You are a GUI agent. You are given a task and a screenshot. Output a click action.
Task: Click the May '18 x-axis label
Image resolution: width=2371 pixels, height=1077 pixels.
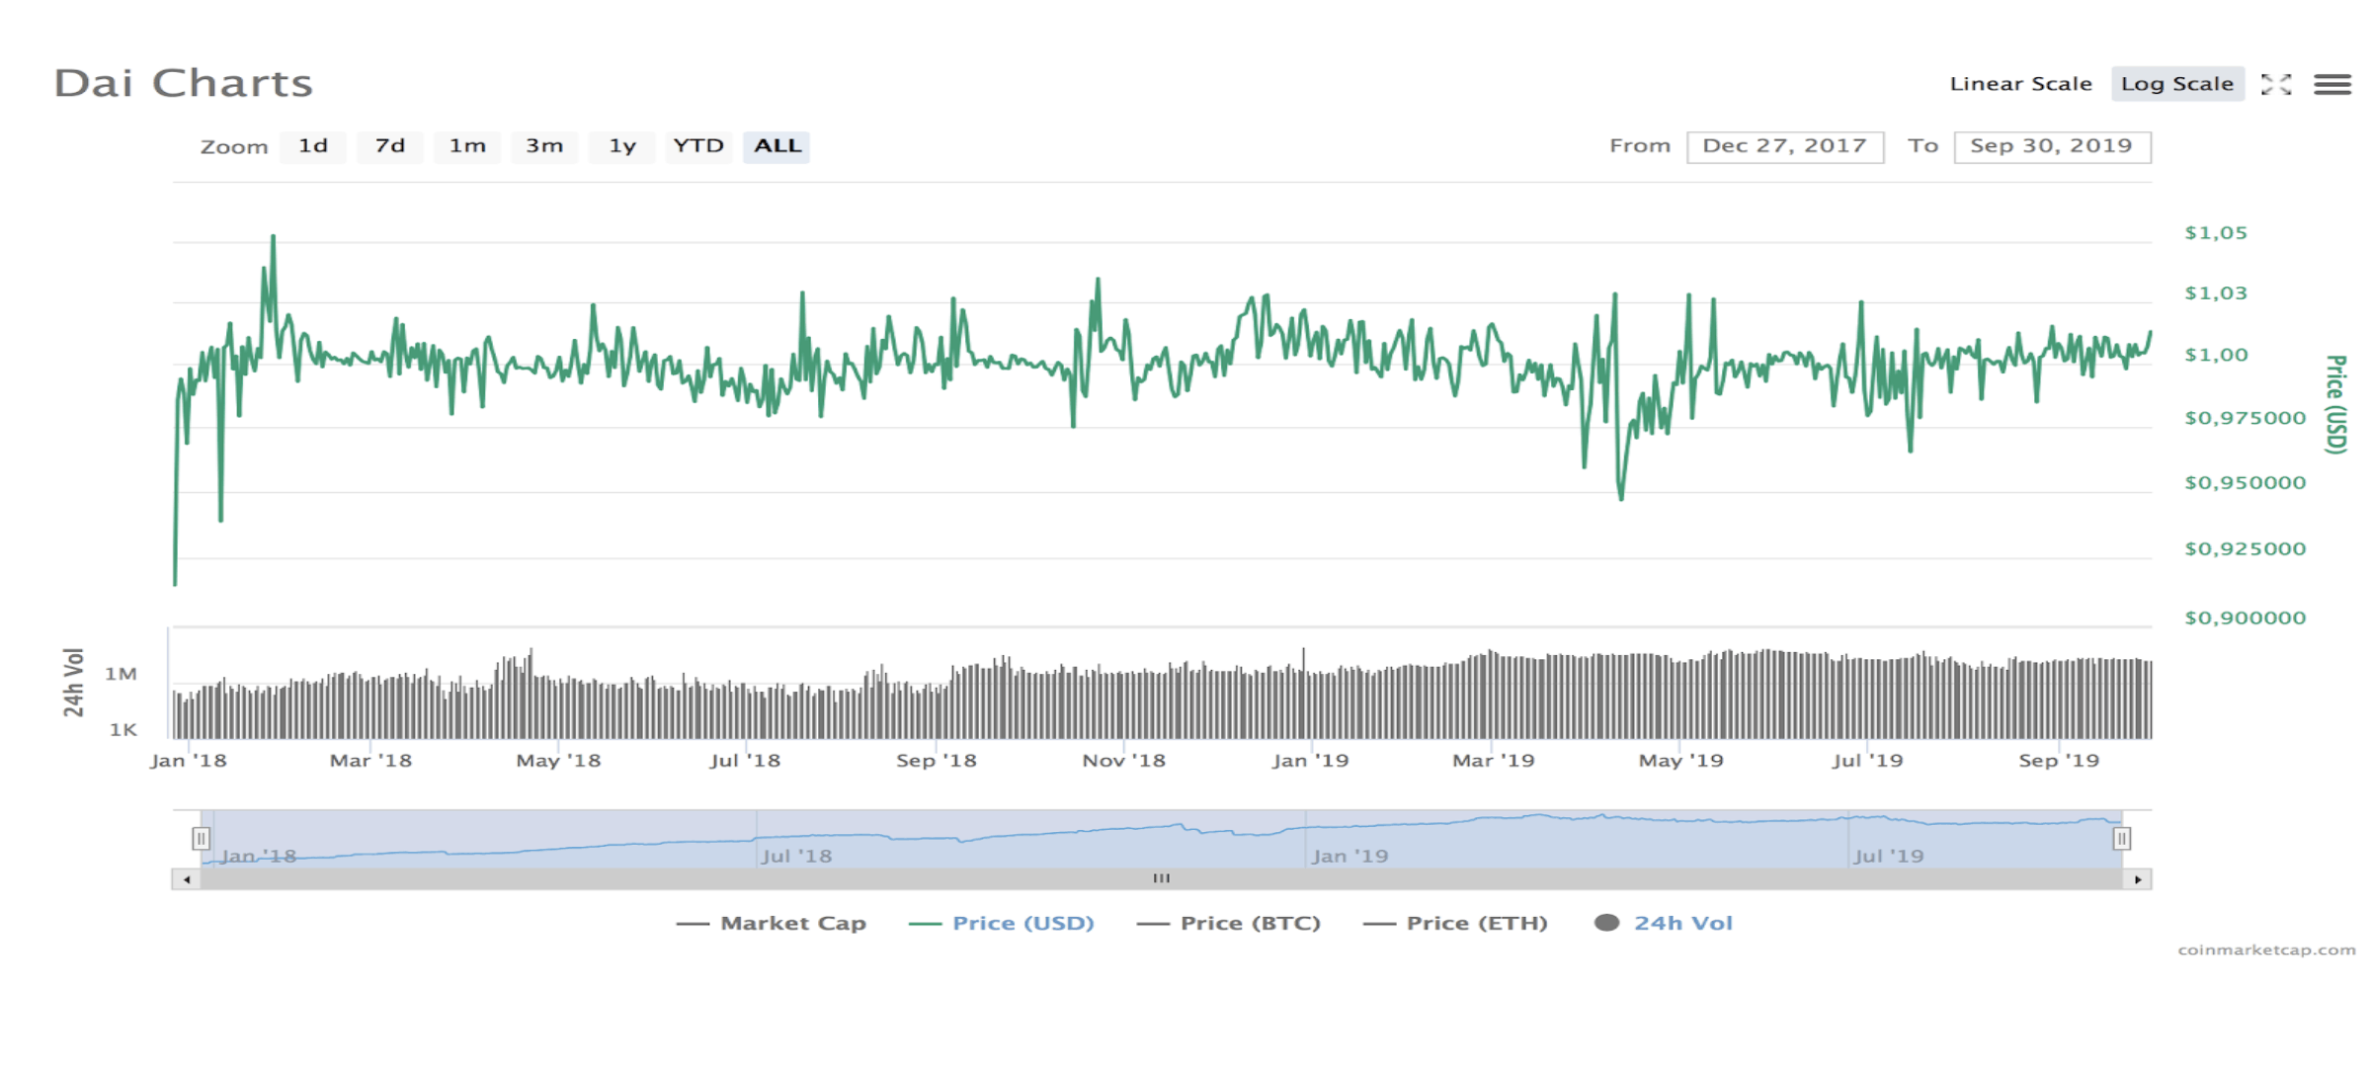(558, 761)
